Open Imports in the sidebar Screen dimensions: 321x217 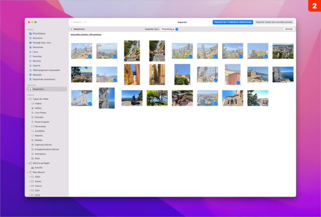[x=36, y=66]
